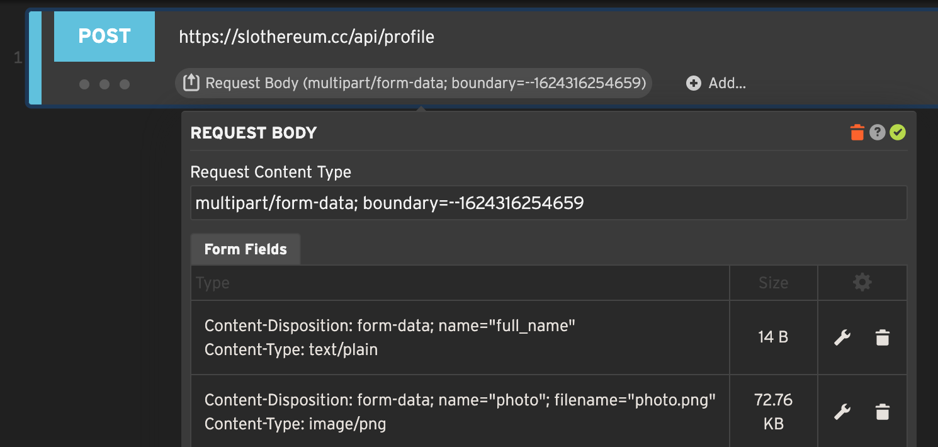938x447 pixels.
Task: Open the POST method selector
Action: [105, 37]
